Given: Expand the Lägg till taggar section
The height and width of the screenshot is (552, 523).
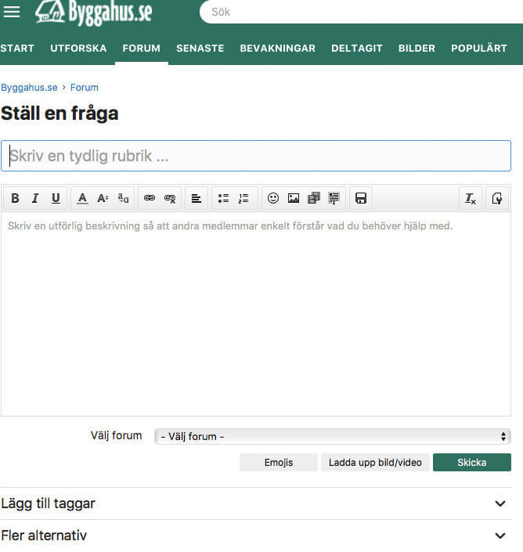Looking at the screenshot, I should (x=500, y=503).
